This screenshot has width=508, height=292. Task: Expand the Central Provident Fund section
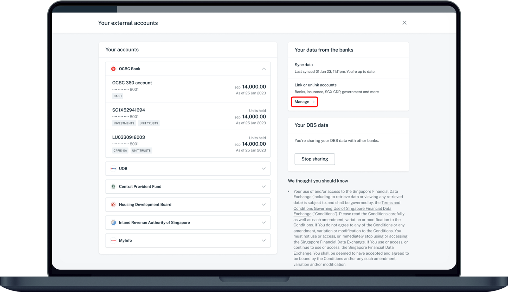coord(263,187)
